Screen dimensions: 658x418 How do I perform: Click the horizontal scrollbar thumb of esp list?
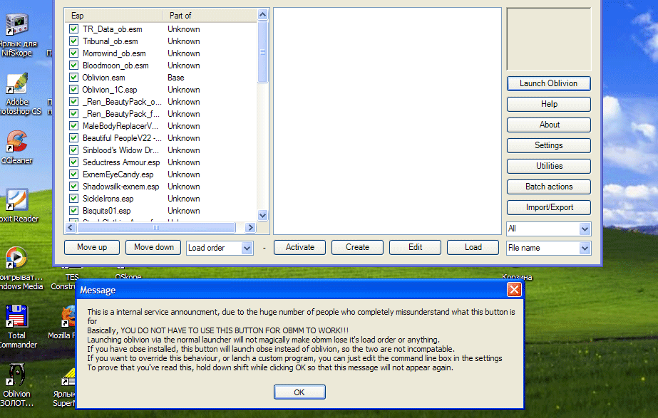(x=156, y=228)
